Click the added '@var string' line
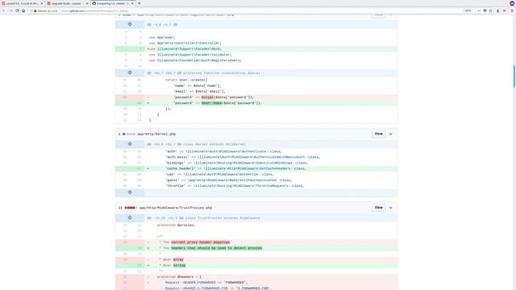516x290 pixels. (256, 266)
